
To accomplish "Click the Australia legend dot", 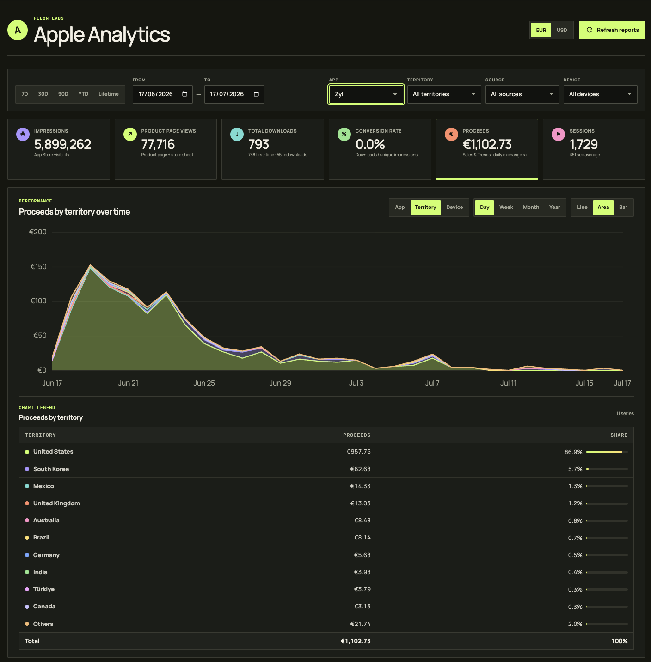I will 27,521.
